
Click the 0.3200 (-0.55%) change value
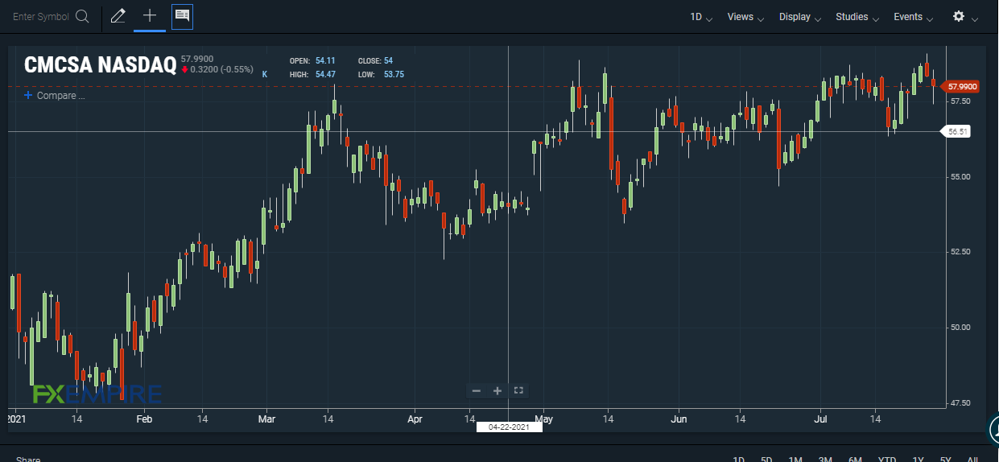(221, 69)
